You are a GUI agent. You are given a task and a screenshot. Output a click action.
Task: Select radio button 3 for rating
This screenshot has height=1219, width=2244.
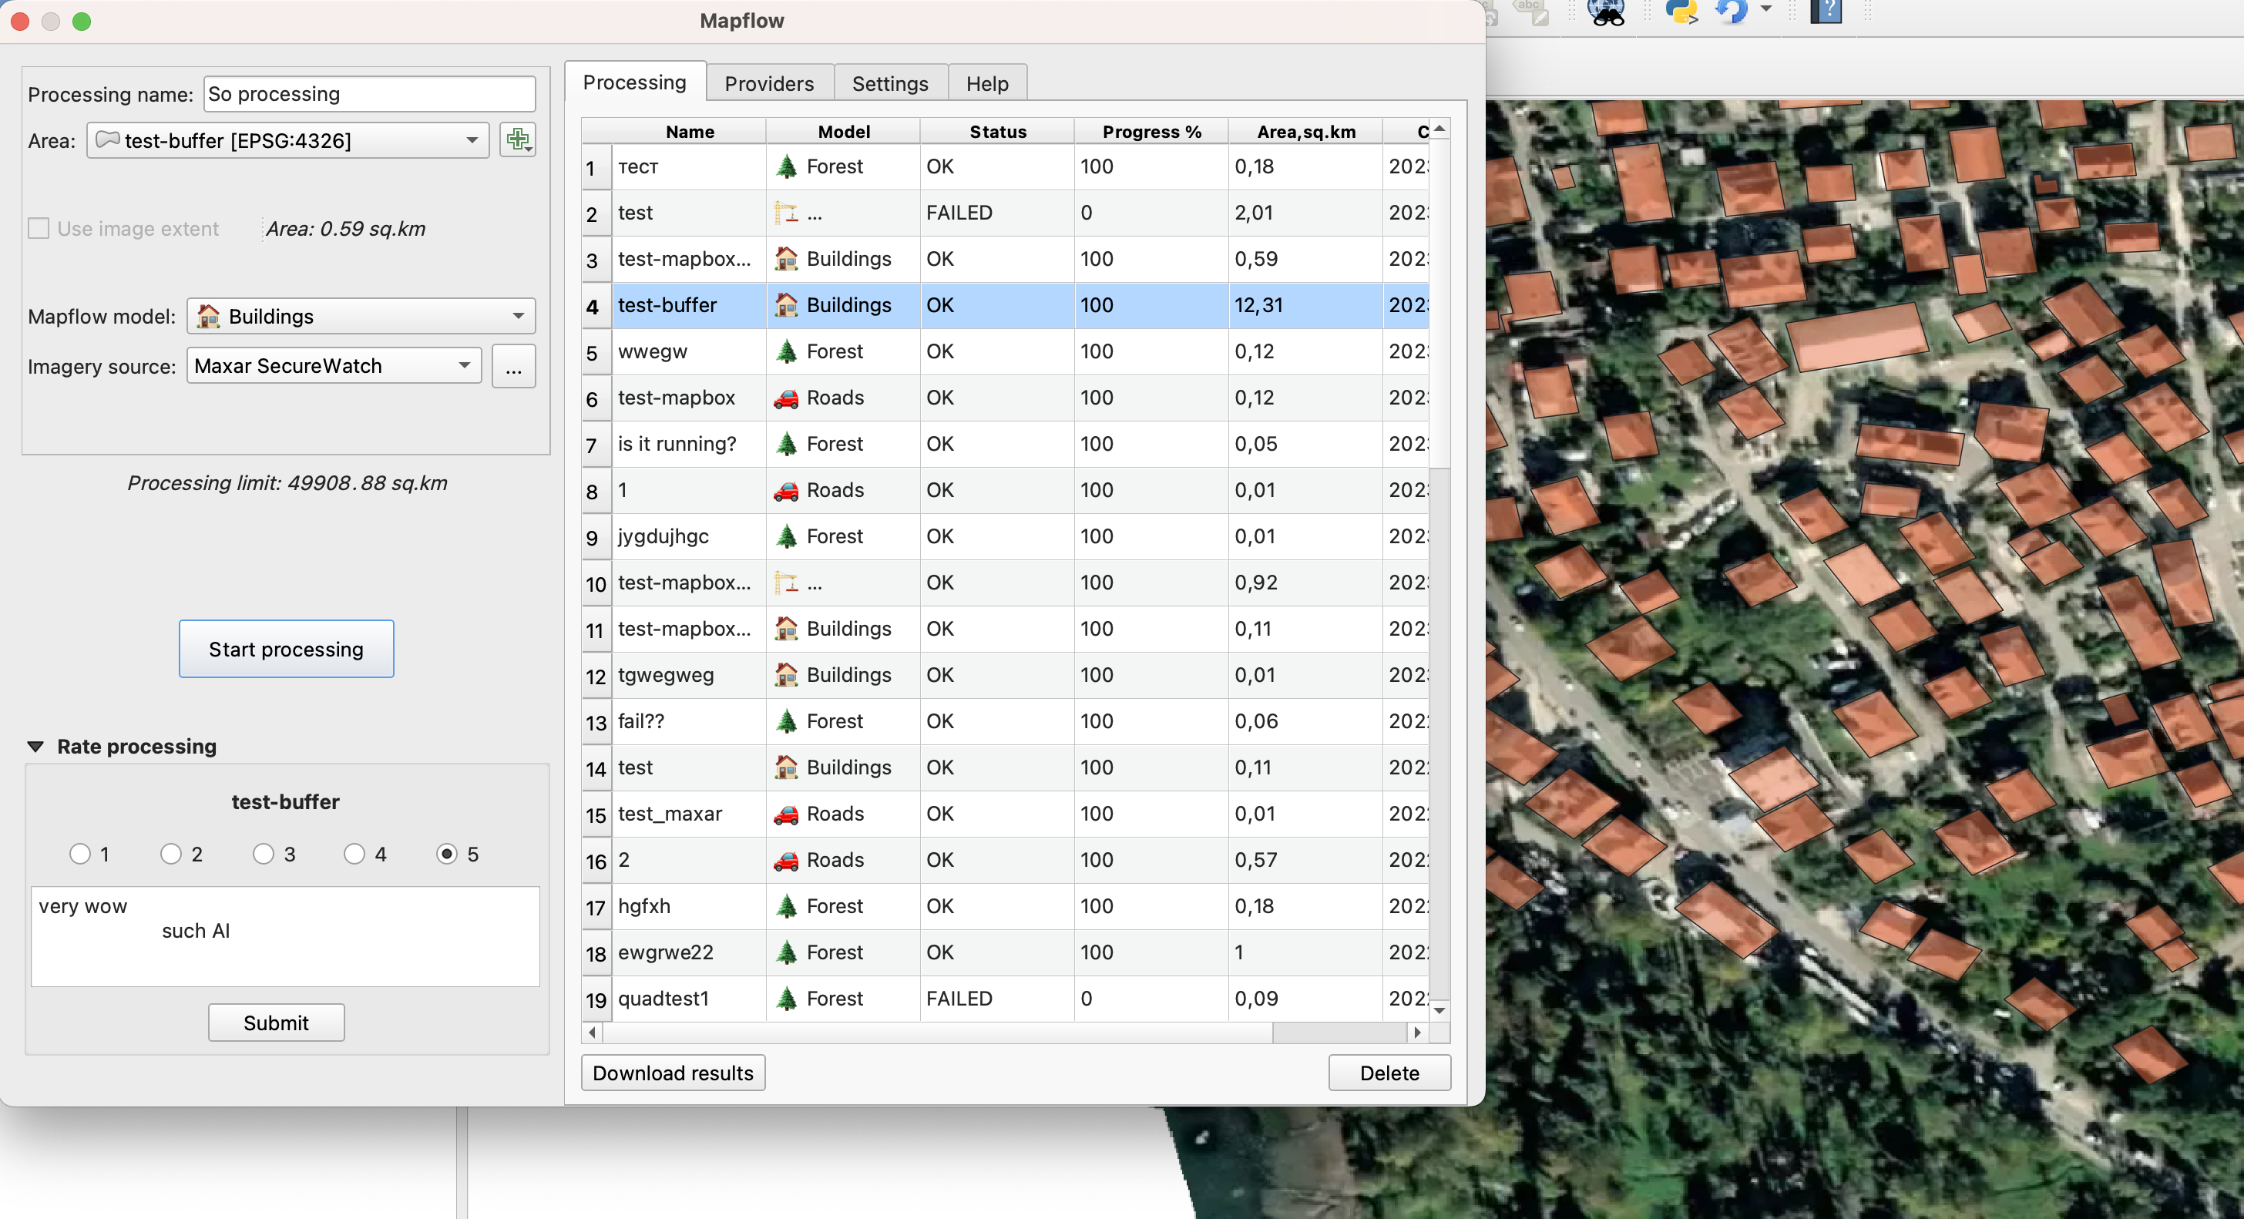tap(263, 853)
